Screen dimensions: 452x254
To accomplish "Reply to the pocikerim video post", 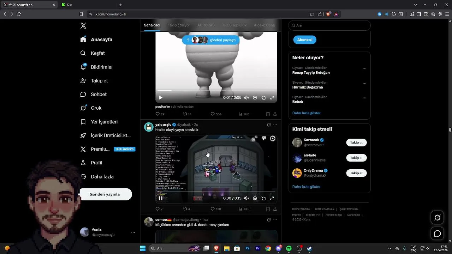I will pos(160,114).
